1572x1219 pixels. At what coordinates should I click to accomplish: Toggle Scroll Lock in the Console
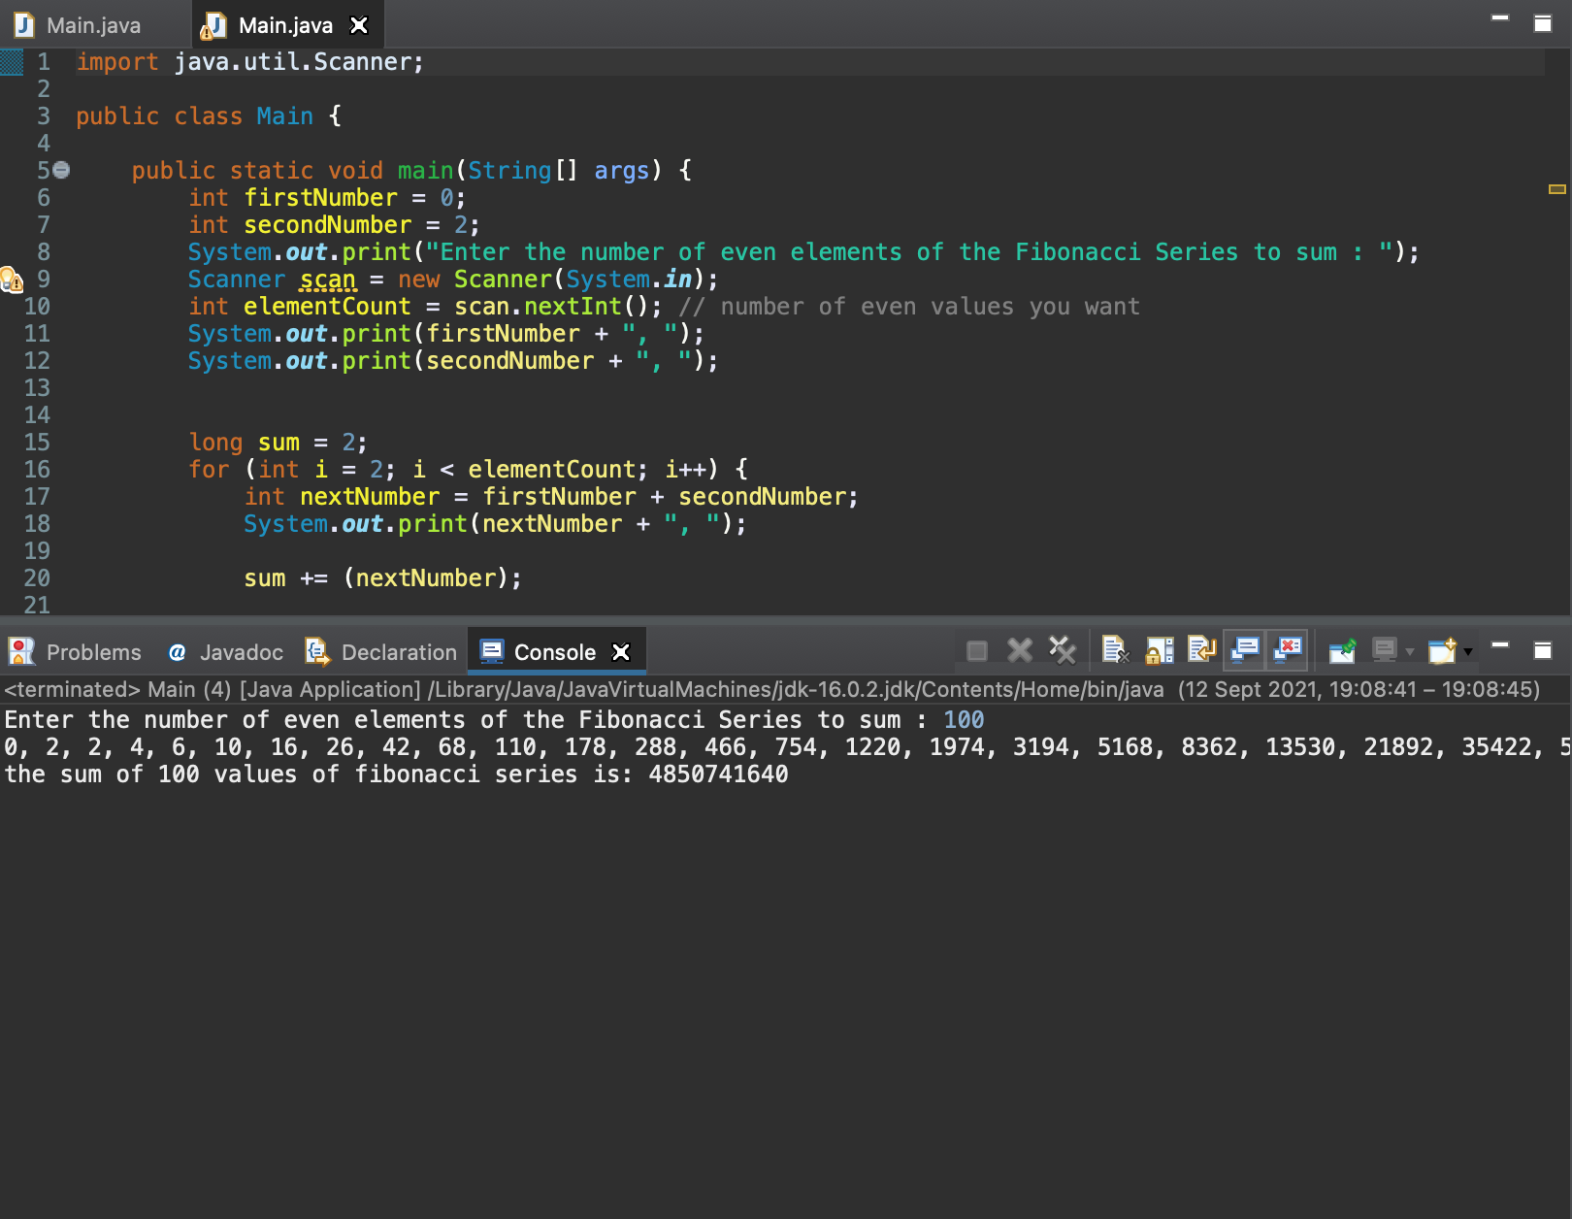point(1160,650)
